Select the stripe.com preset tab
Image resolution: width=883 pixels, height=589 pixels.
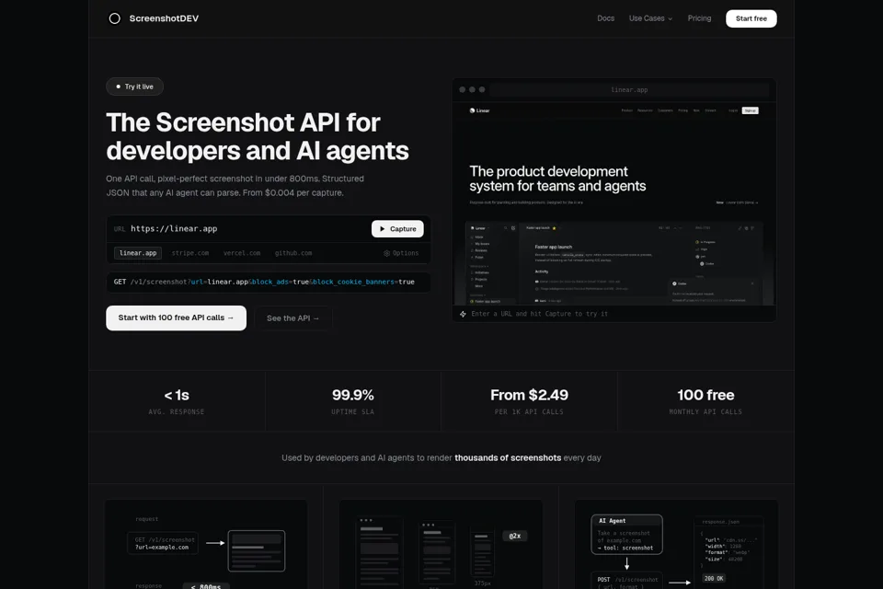190,253
